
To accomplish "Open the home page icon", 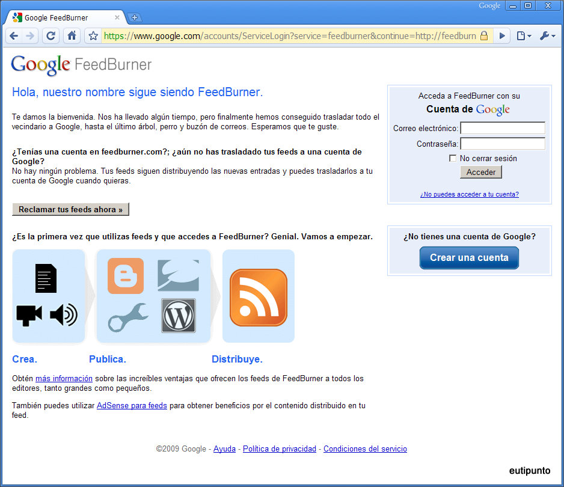I will pyautogui.click(x=72, y=35).
